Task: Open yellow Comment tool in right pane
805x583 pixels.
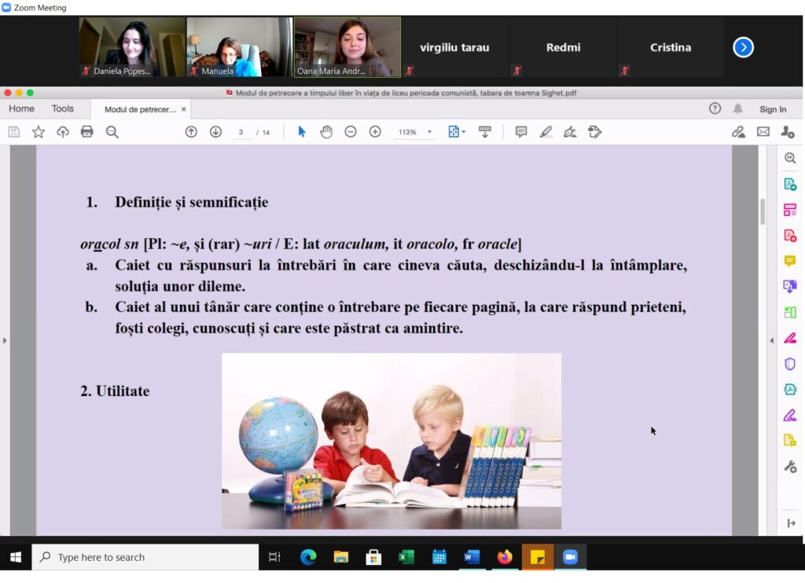Action: tap(790, 261)
